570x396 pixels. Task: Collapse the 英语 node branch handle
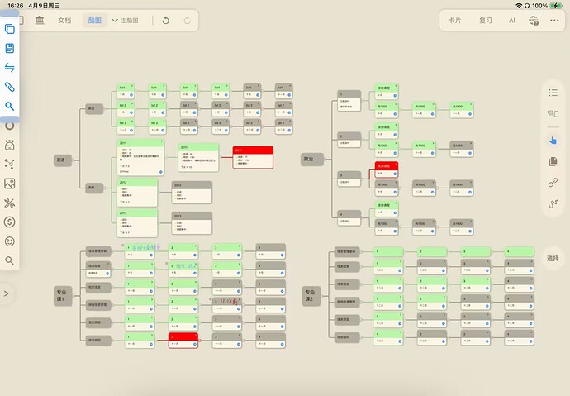pyautogui.click(x=74, y=160)
